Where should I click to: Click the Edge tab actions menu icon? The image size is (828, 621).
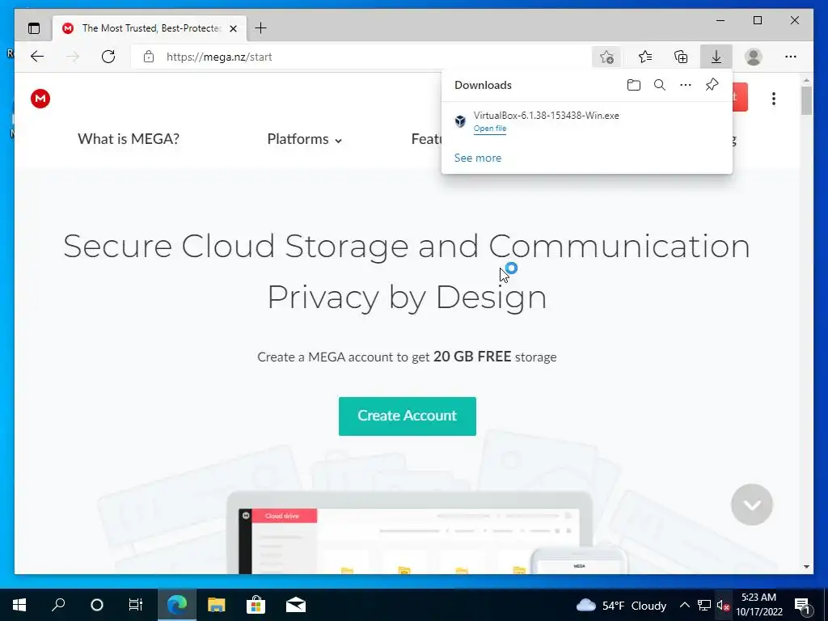34,28
